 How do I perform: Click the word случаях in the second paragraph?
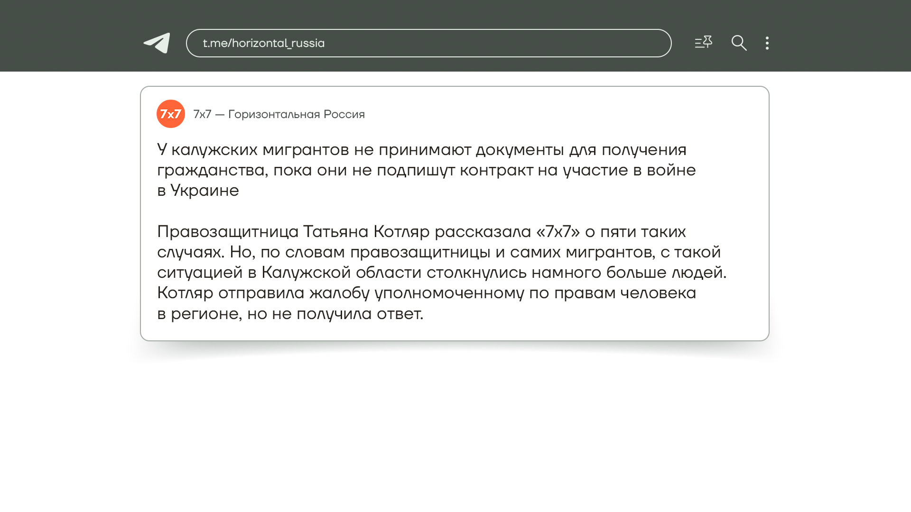(190, 252)
